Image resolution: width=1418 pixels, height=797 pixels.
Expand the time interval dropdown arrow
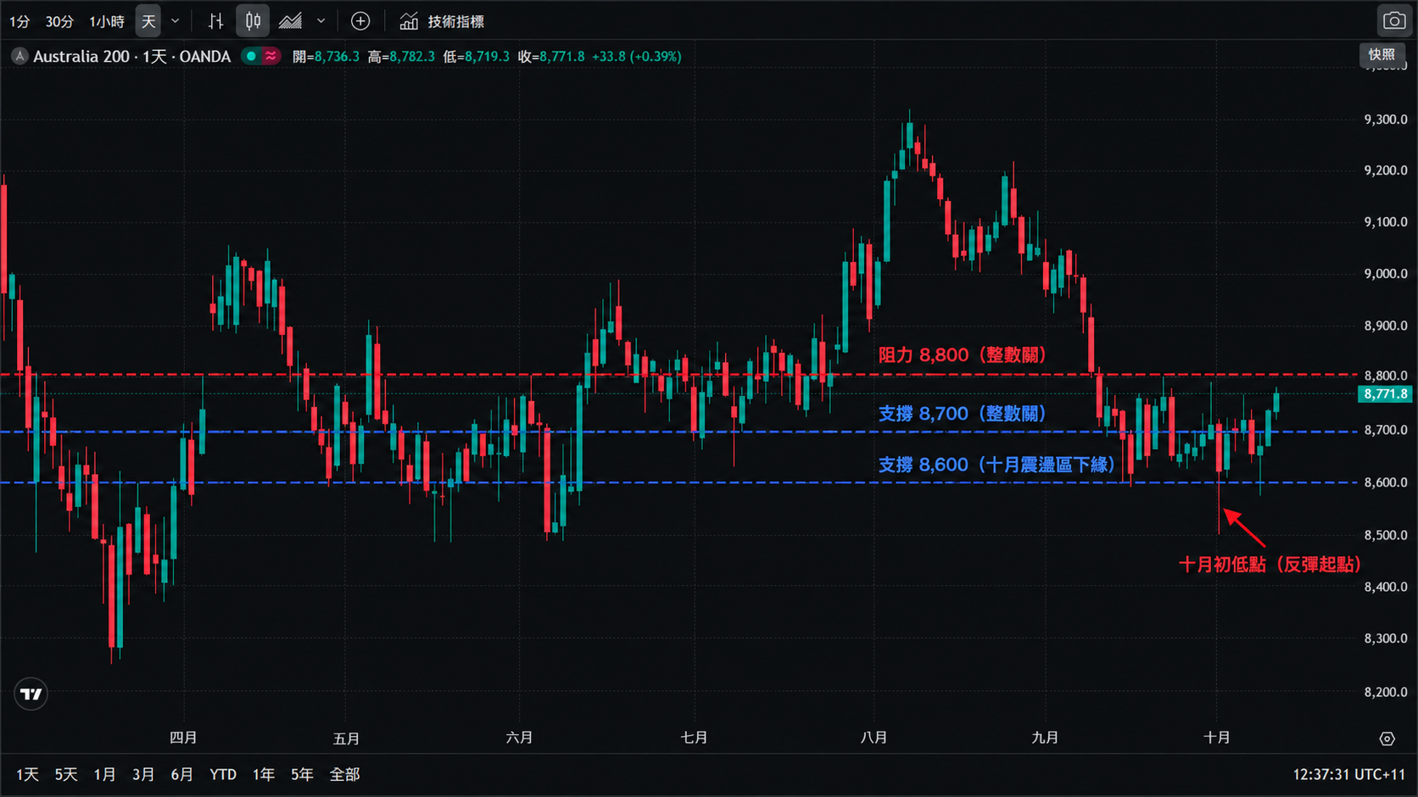point(176,21)
